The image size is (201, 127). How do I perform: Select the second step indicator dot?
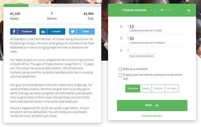[x=166, y=10]
